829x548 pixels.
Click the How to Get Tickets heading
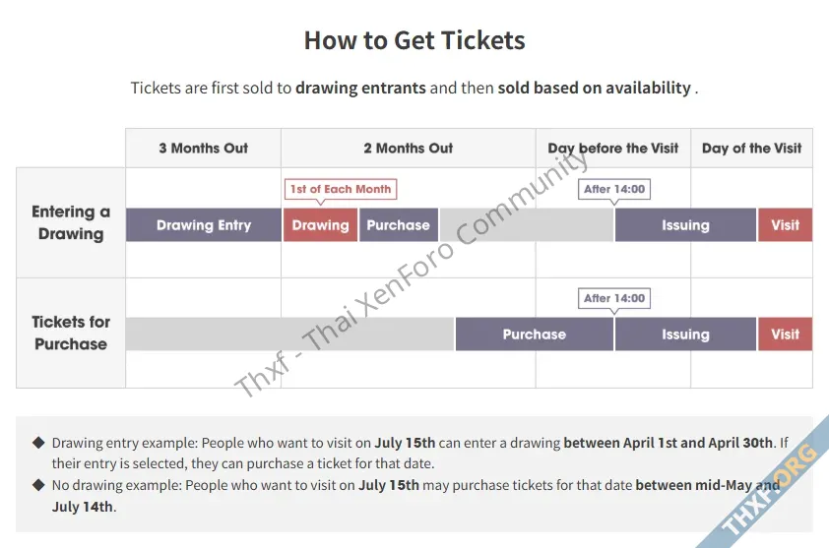414,40
